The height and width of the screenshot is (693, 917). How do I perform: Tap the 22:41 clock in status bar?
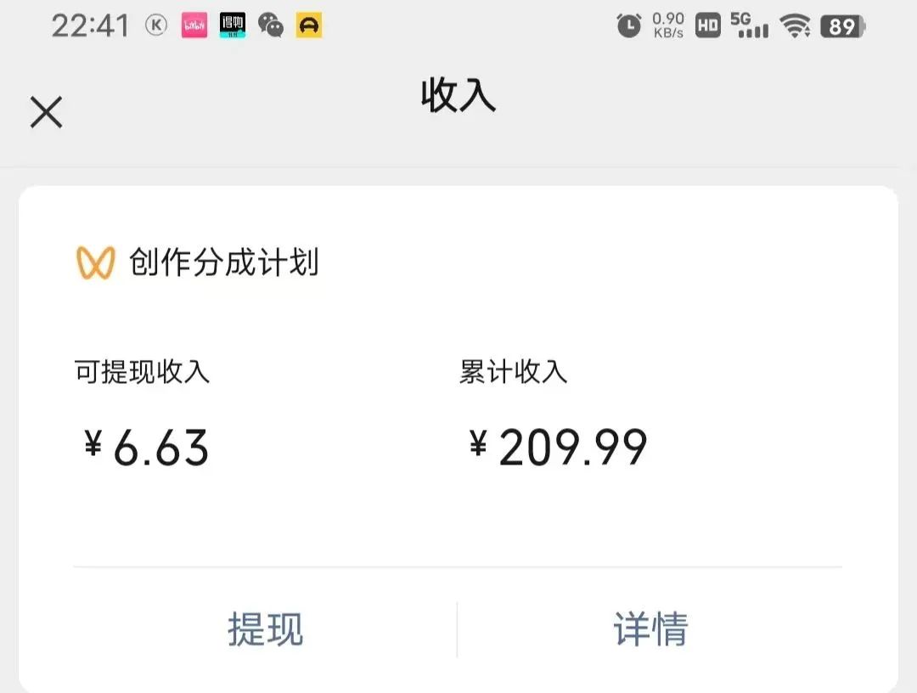pos(90,25)
